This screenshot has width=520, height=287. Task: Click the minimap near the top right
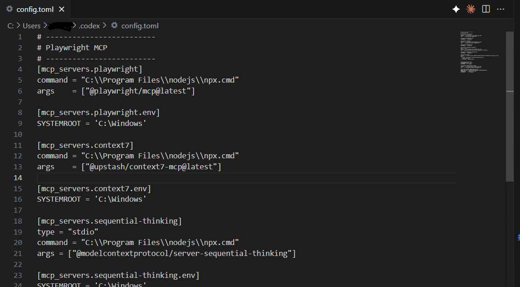(x=477, y=50)
